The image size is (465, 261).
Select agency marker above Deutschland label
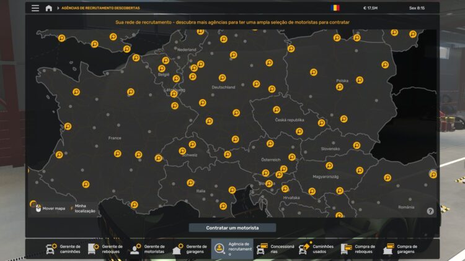click(222, 77)
